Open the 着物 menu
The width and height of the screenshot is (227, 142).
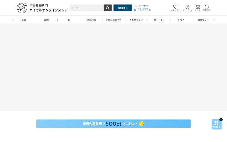pyautogui.click(x=46, y=20)
